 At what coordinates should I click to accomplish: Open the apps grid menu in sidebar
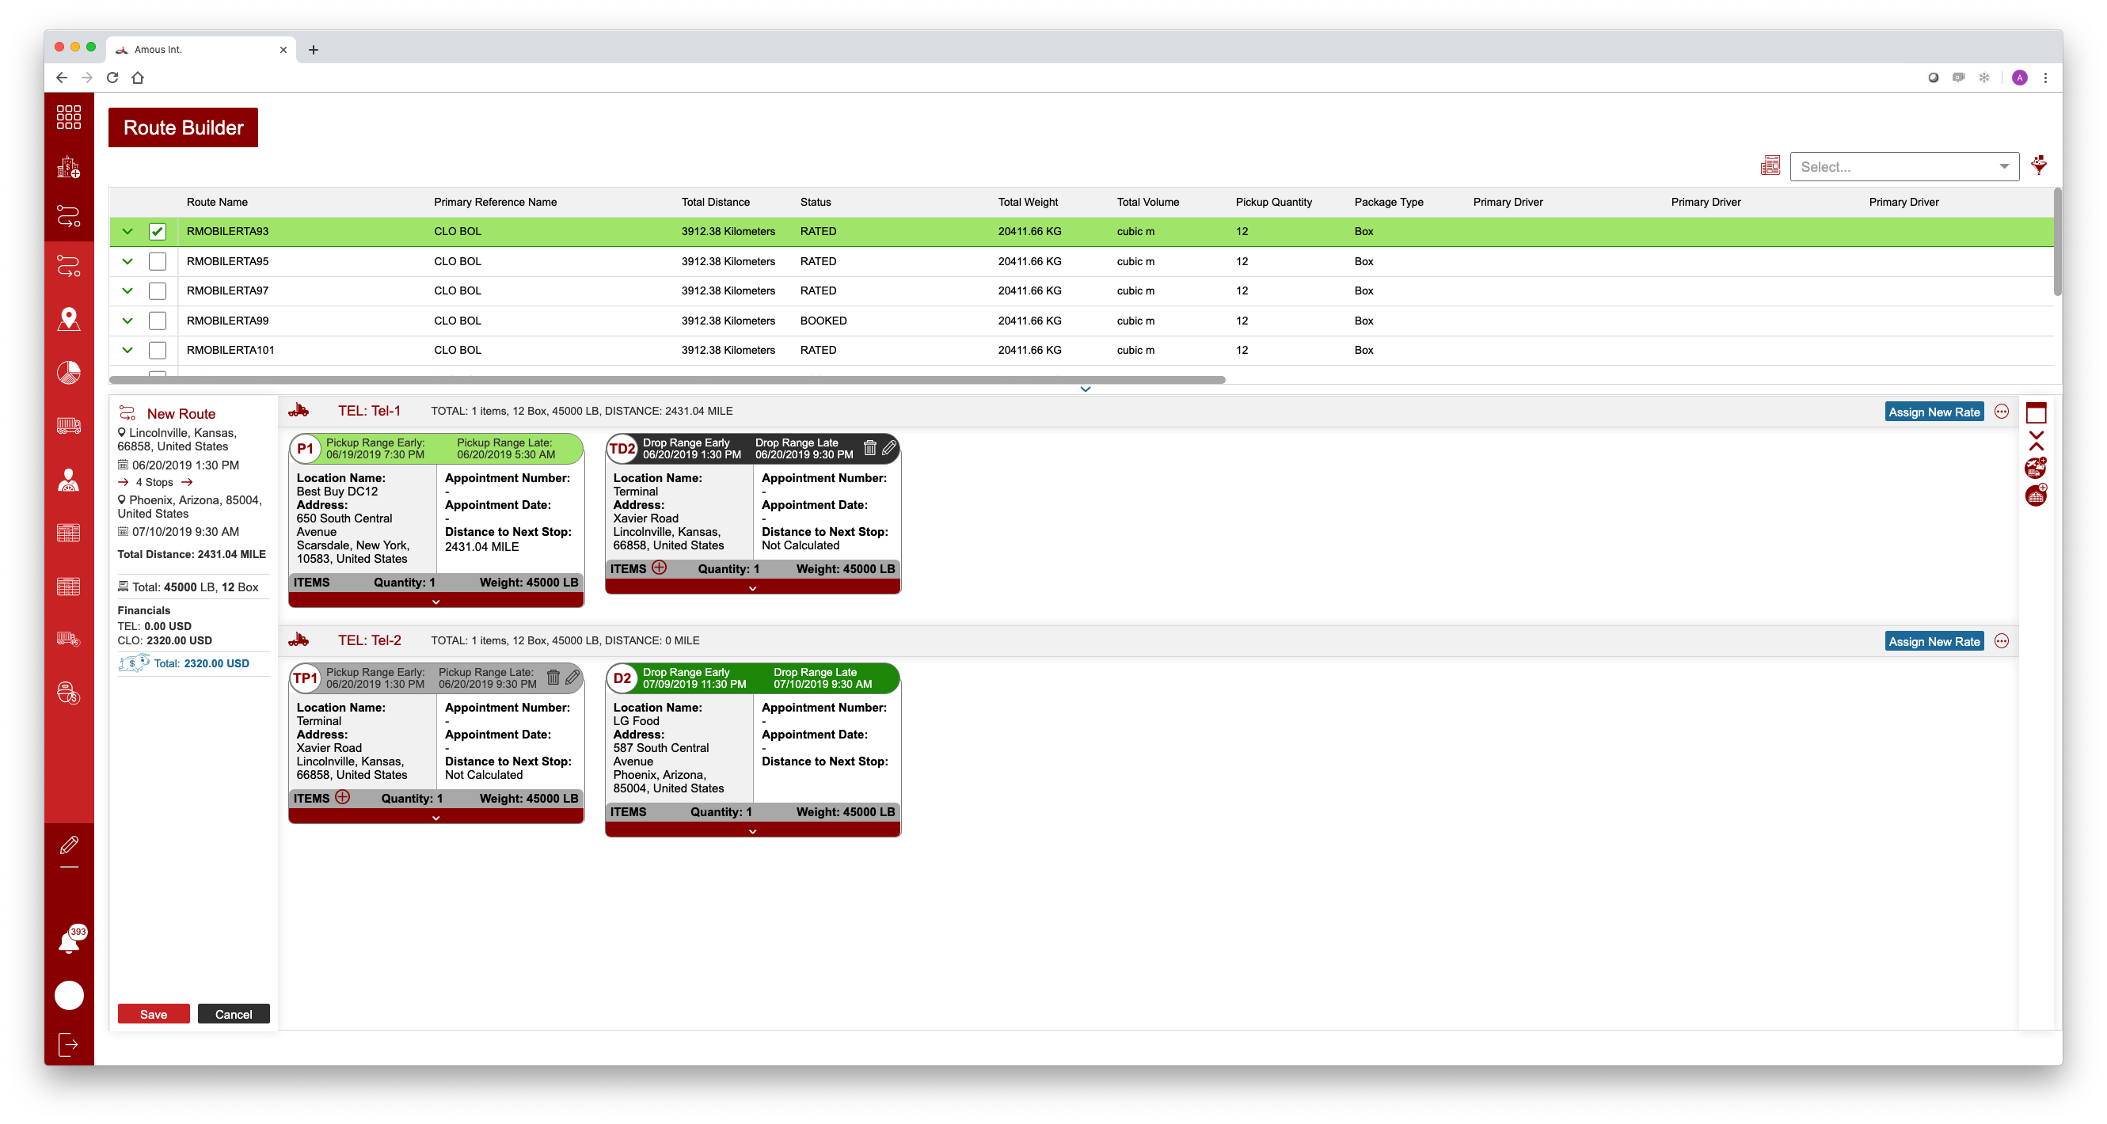pos(69,117)
